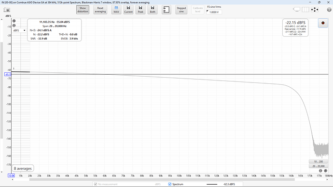Click the Span 20 .. 20,000 Hz text
The width and height of the screenshot is (333, 187).
click(55, 26)
